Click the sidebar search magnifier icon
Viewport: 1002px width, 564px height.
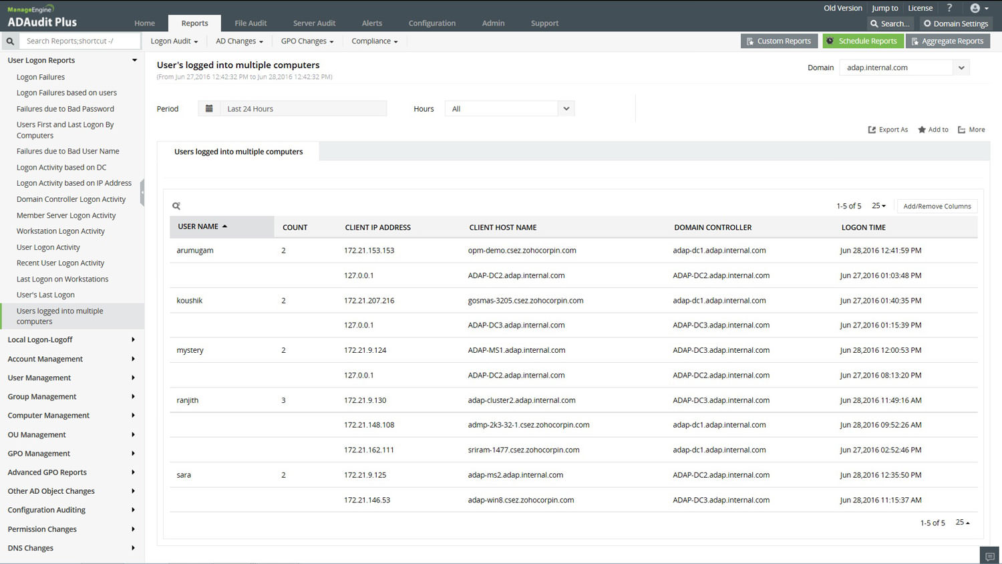[10, 41]
